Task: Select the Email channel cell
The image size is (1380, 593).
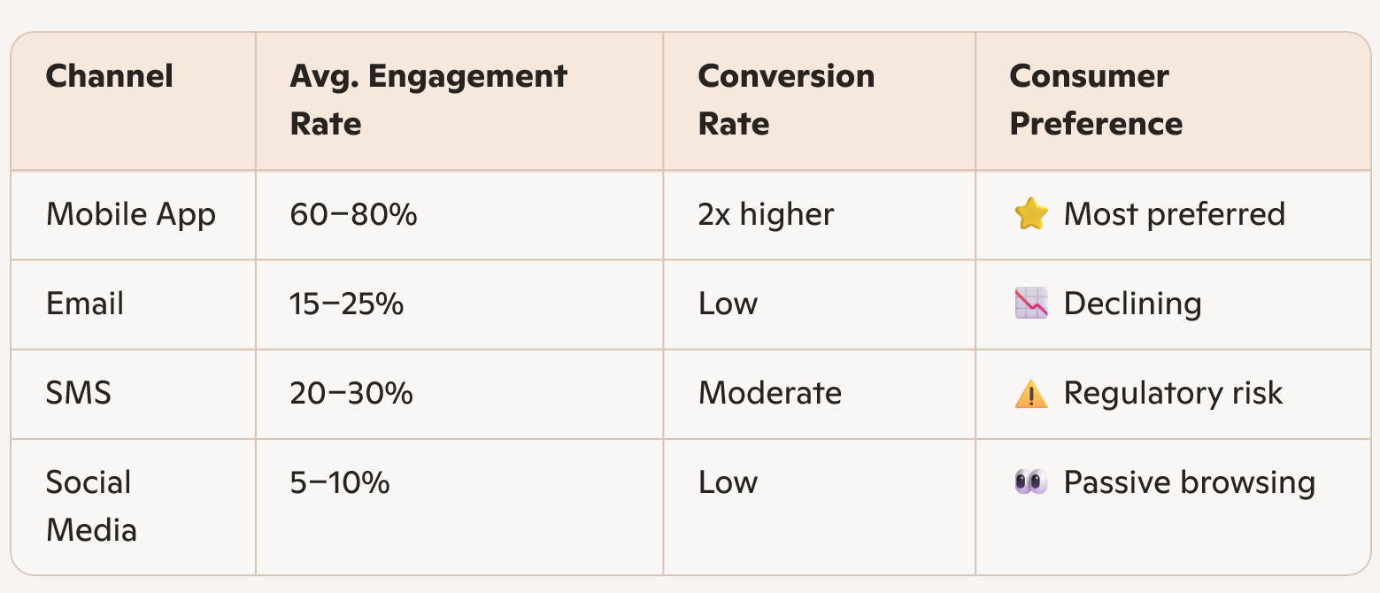Action: pos(85,304)
